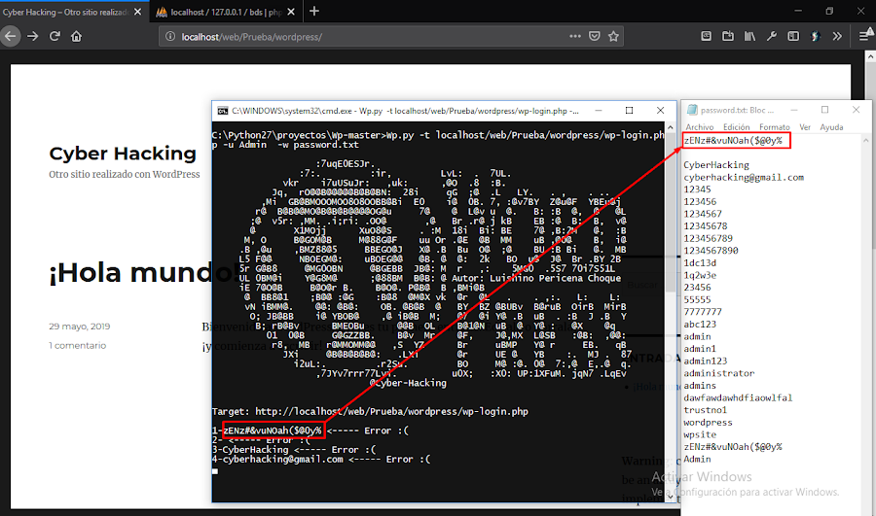Open the 1 comentario link
The width and height of the screenshot is (876, 516).
[77, 345]
